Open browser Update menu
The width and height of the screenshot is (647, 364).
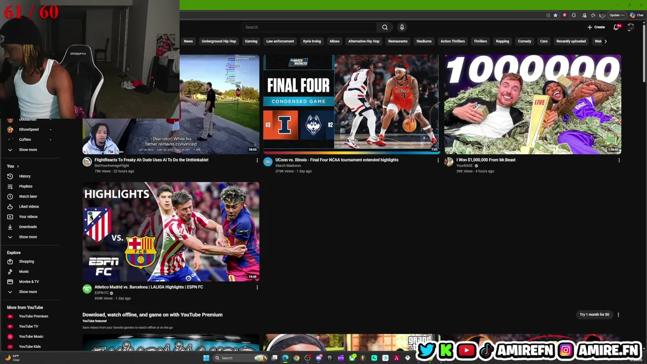tap(617, 15)
